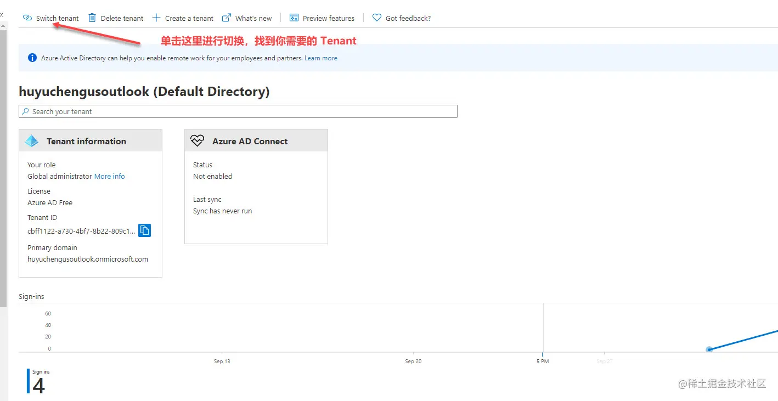The width and height of the screenshot is (778, 401).
Task: Click Create a tenant
Action: pos(183,18)
